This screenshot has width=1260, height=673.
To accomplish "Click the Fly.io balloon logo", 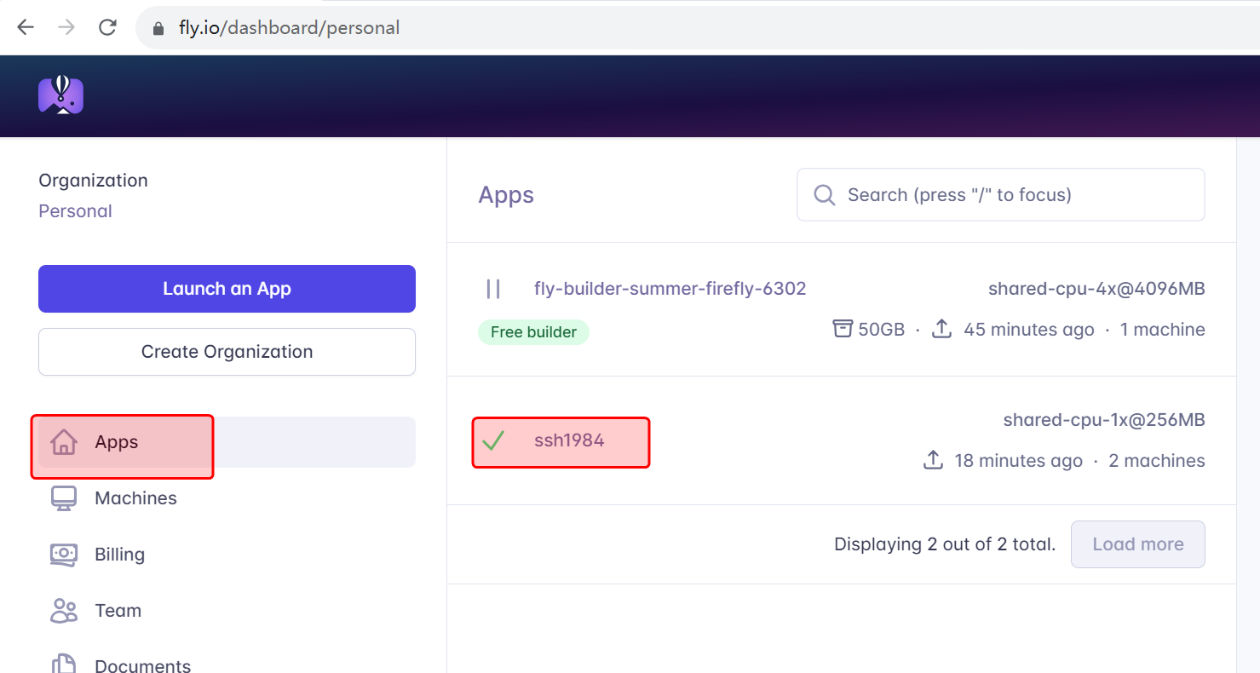I will coord(60,95).
